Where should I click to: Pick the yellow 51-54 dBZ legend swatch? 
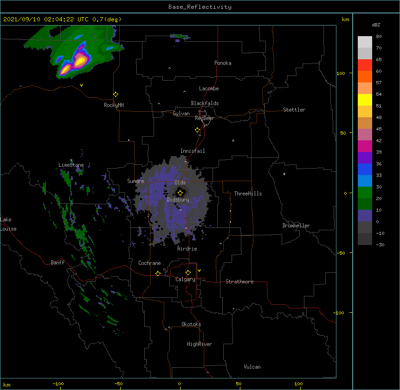(x=365, y=100)
